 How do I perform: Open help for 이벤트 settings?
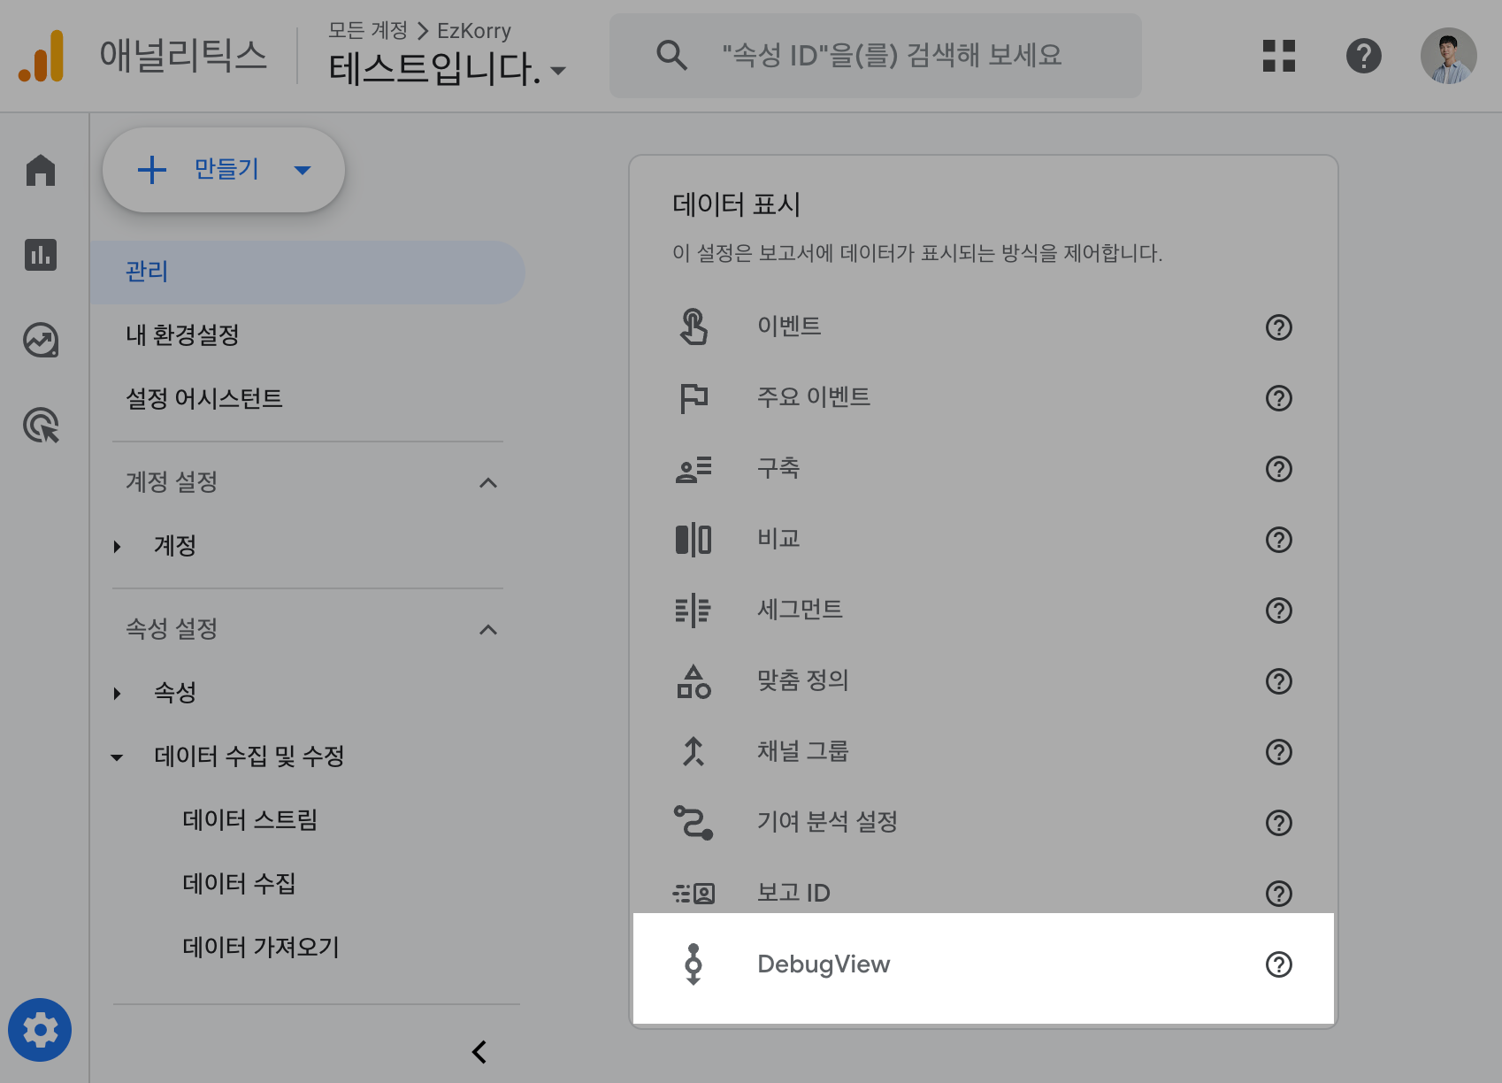(x=1279, y=327)
